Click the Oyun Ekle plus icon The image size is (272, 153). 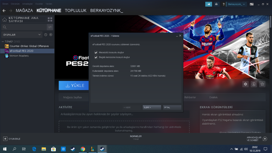point(5,139)
